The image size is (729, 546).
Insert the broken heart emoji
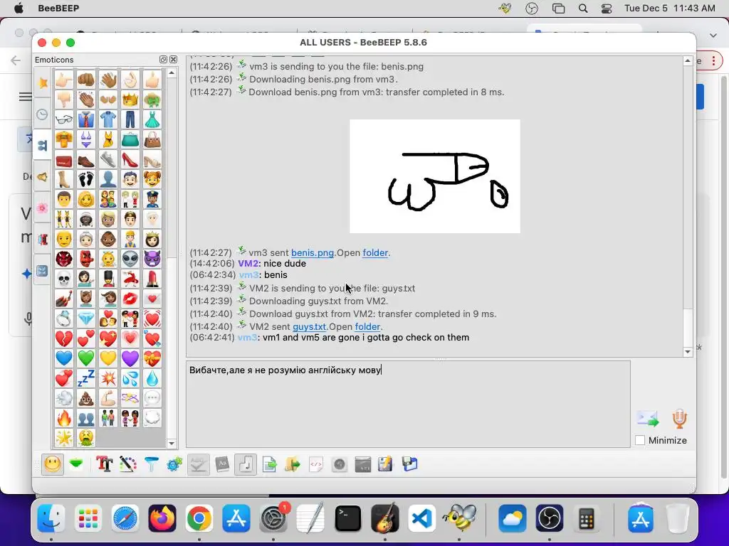63,338
